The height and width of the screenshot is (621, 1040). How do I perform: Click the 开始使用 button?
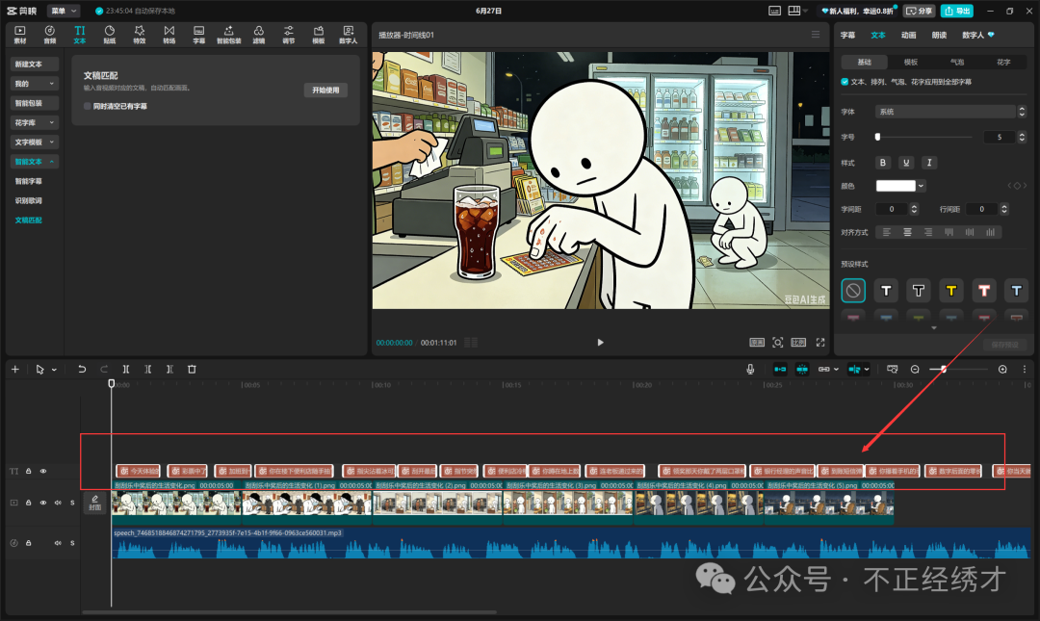325,91
